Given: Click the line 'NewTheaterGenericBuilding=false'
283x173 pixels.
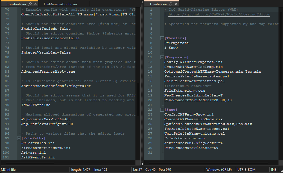Looking at the screenshot, I should [56, 86].
